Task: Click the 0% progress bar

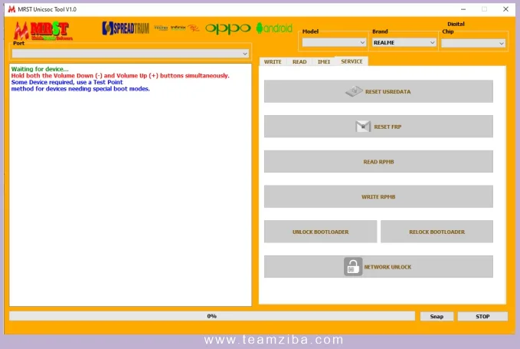Action: pyautogui.click(x=212, y=316)
